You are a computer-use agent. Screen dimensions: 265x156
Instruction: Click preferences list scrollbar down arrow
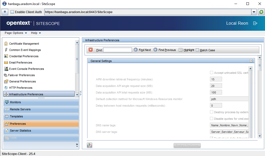pyautogui.click(x=77, y=95)
